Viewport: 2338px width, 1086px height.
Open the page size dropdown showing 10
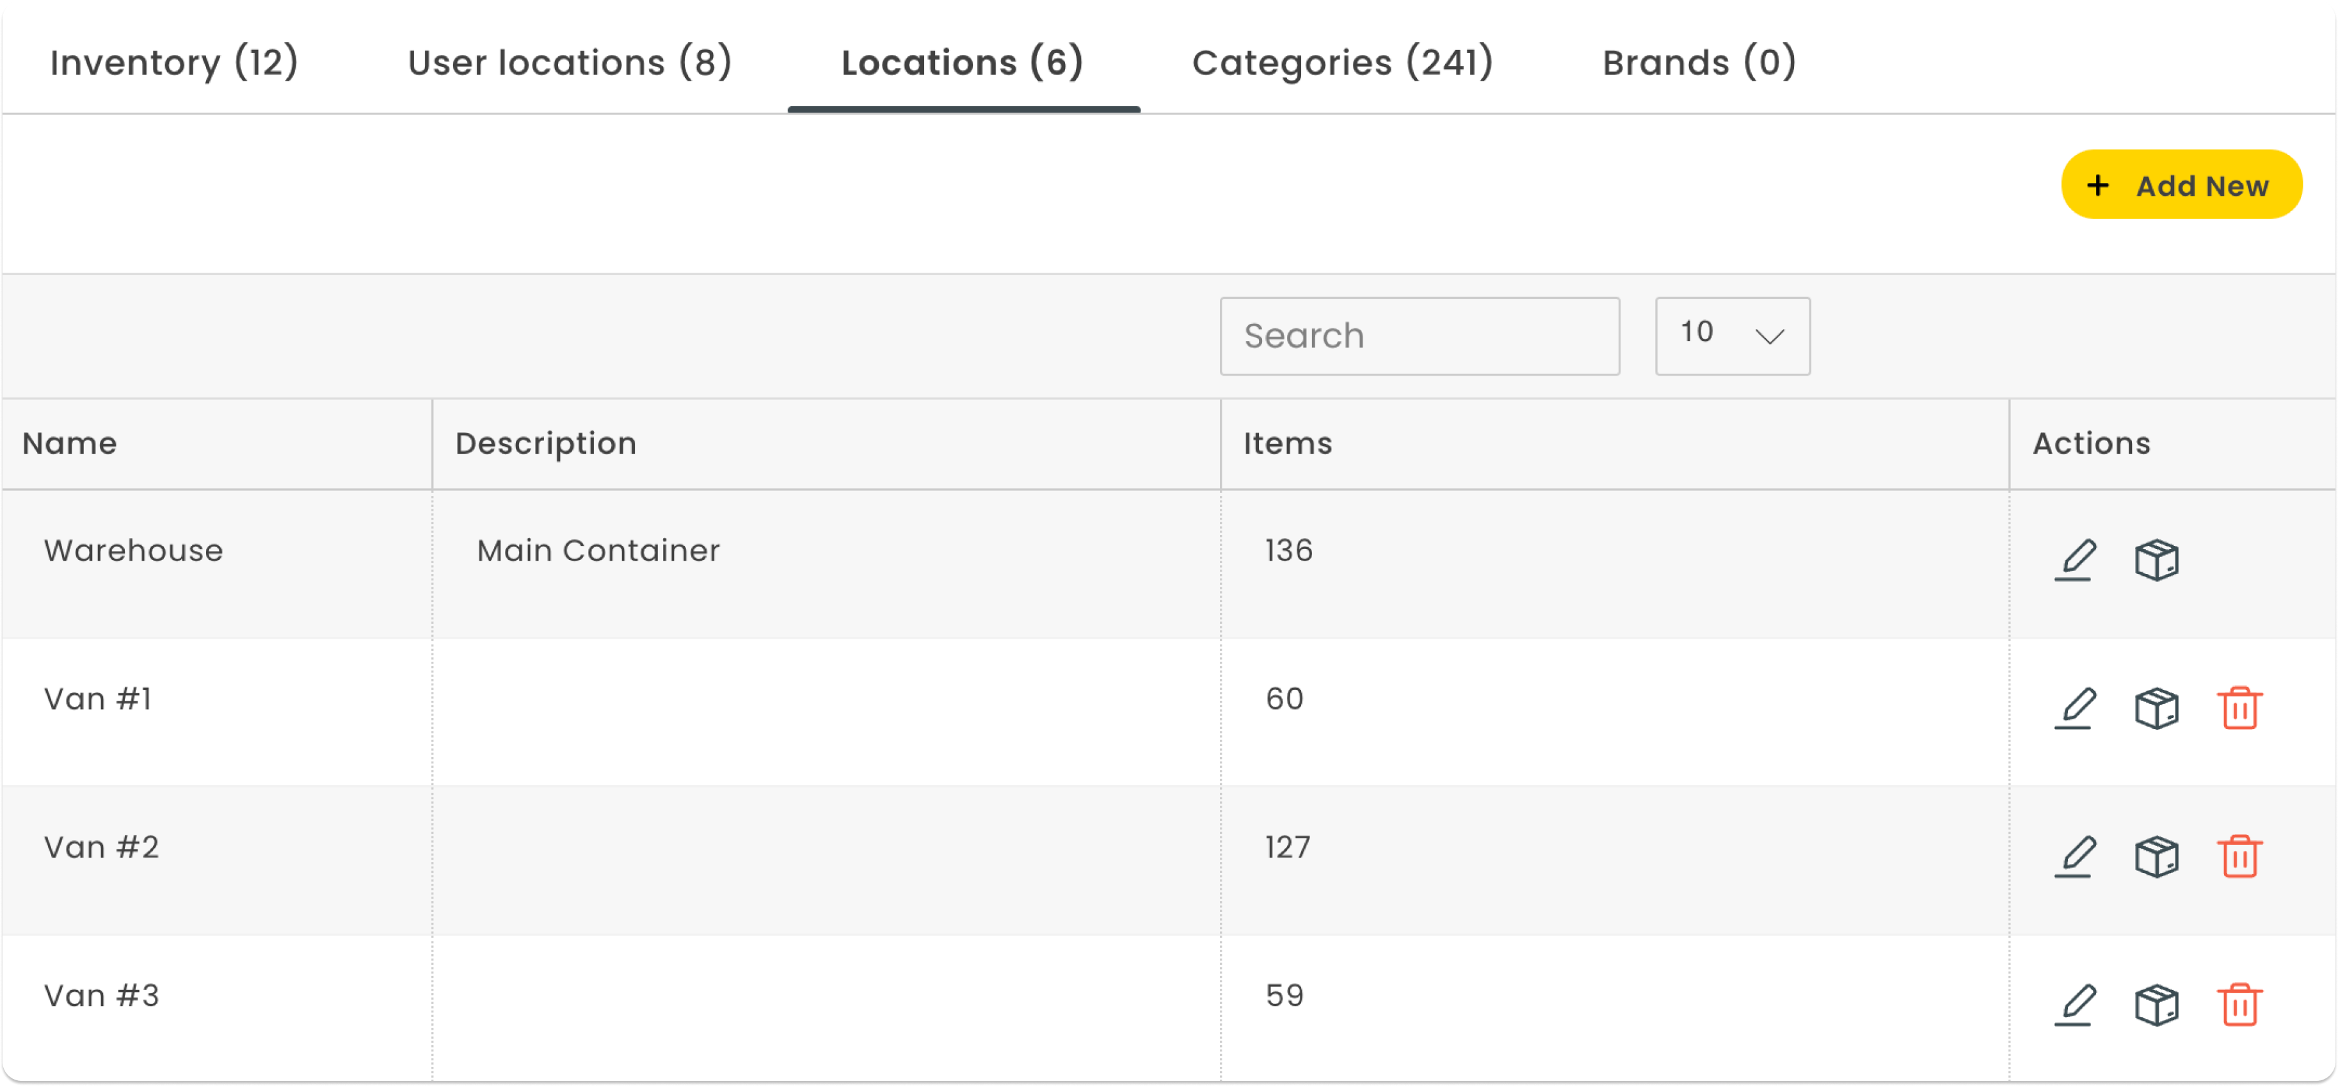(1732, 336)
